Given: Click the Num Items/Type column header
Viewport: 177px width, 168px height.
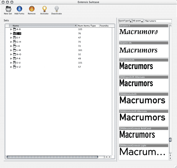Looking at the screenshot, I should click(x=88, y=26).
